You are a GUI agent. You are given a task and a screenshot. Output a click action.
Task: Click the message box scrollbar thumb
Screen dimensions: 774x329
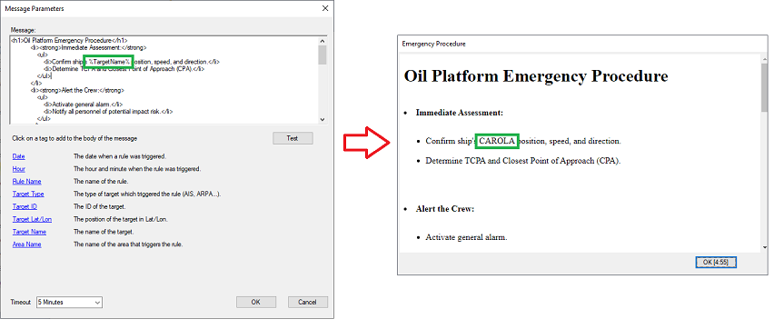pos(322,55)
